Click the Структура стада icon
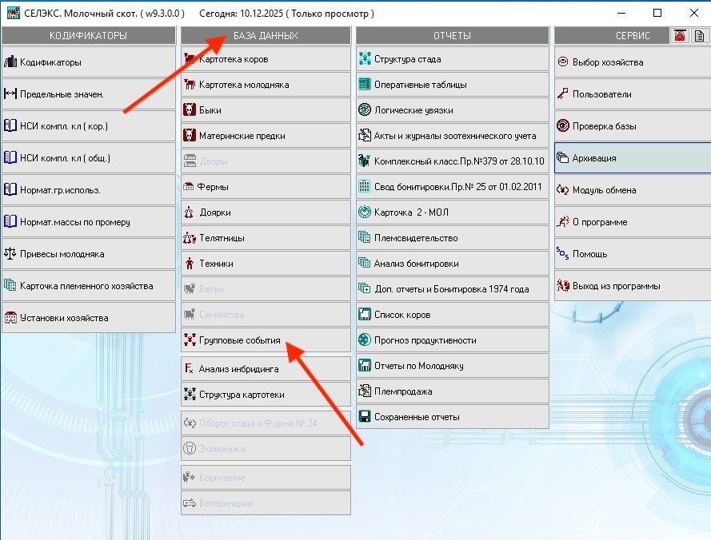The height and width of the screenshot is (540, 711). coord(365,59)
